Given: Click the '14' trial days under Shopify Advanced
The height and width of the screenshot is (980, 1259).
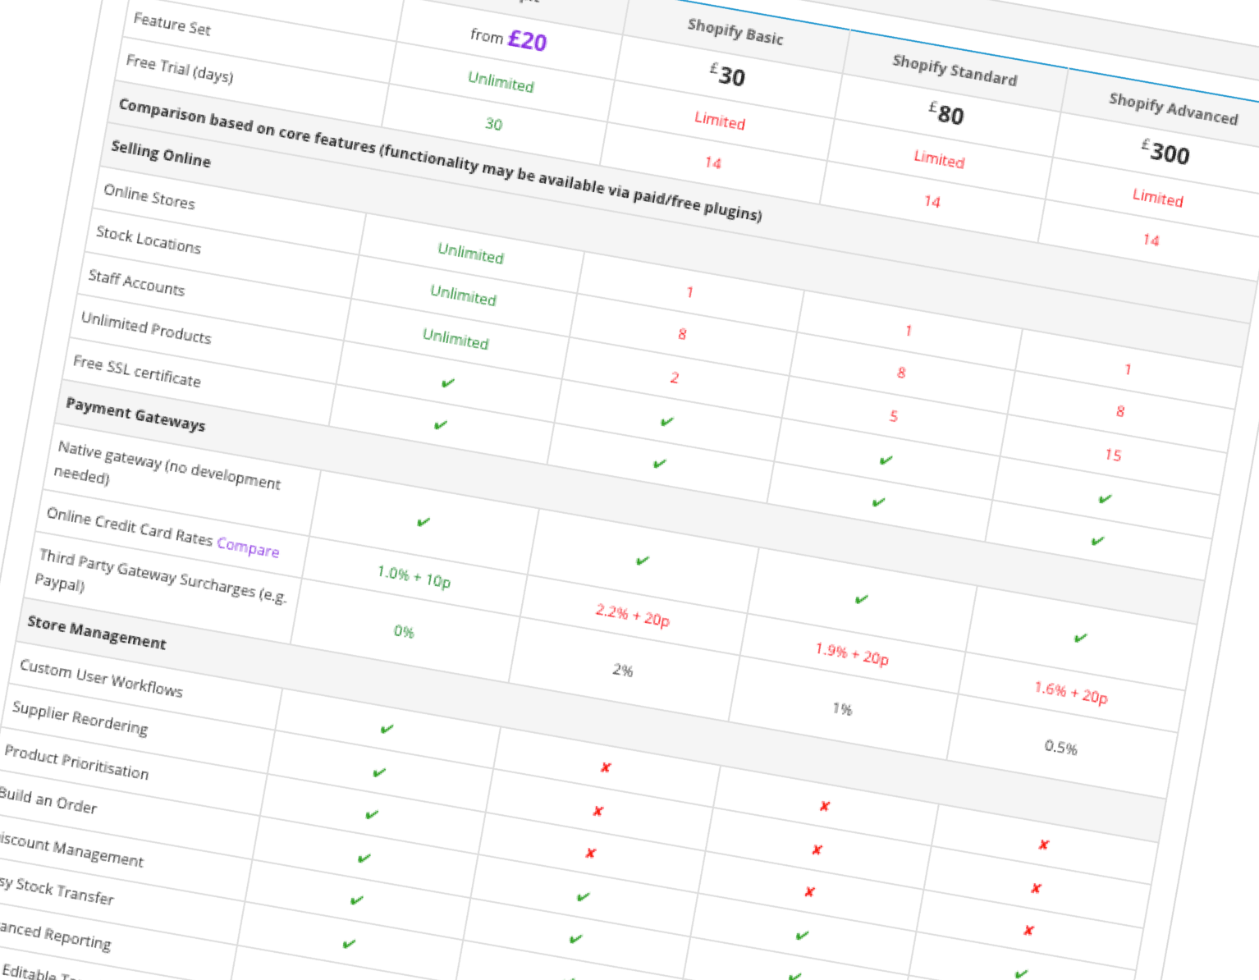Looking at the screenshot, I should [x=1151, y=240].
